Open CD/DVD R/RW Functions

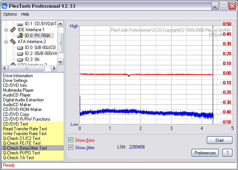27,119
